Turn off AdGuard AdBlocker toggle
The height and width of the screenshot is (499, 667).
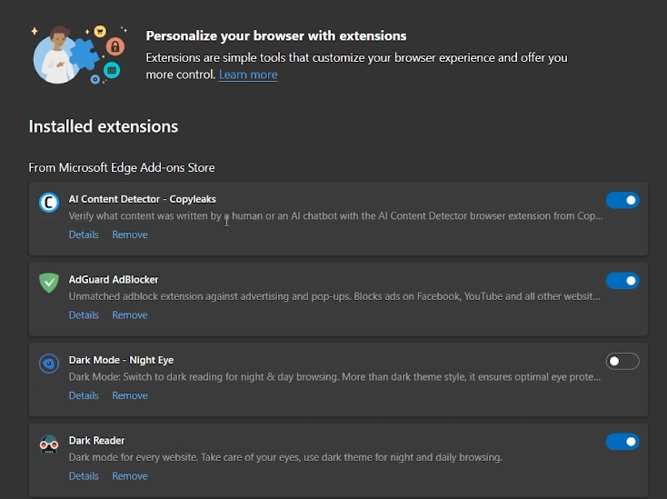(622, 281)
